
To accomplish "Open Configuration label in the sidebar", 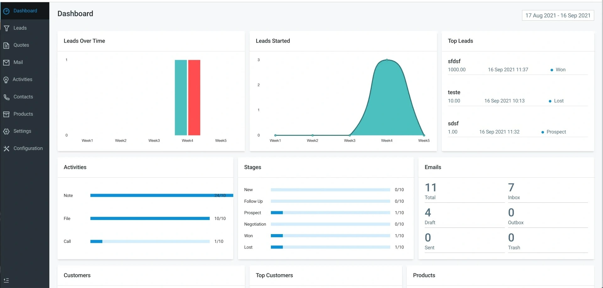I will click(28, 148).
